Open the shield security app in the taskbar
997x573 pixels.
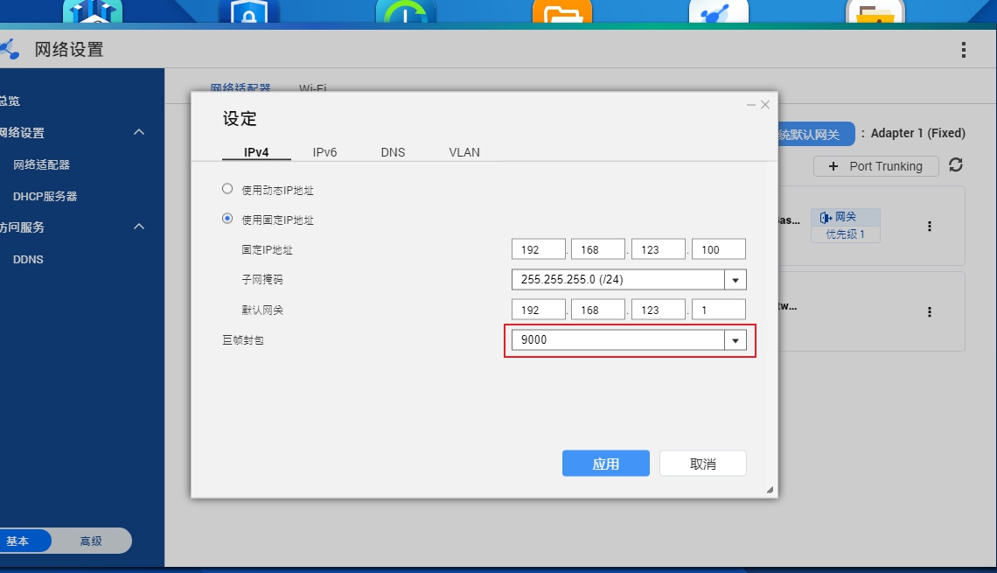tap(249, 13)
